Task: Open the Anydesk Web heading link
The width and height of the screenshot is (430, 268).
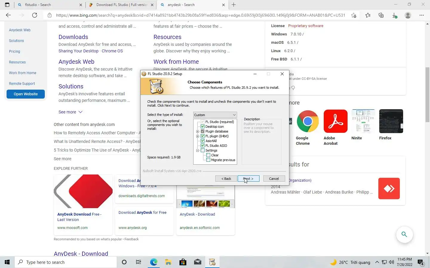Action: (x=76, y=62)
